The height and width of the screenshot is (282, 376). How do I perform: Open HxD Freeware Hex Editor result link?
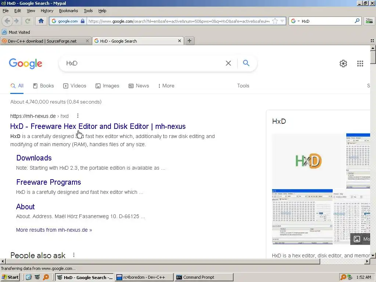point(98,126)
